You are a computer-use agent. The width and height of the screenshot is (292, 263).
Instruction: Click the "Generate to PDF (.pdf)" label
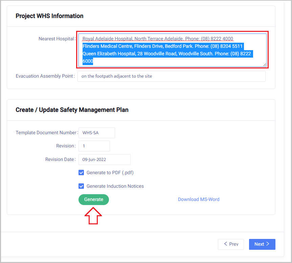pos(110,173)
